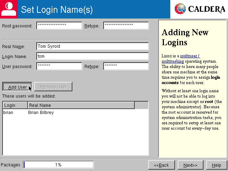Screen dimensions: 228x171
Task: Click the Root password field
Action: click(x=59, y=26)
